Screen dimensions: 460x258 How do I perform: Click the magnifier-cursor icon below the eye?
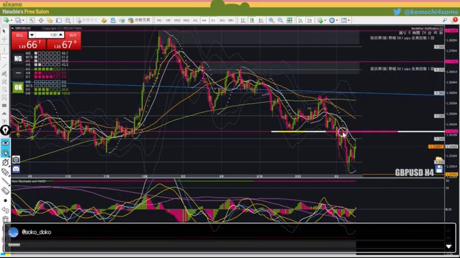tap(5, 153)
